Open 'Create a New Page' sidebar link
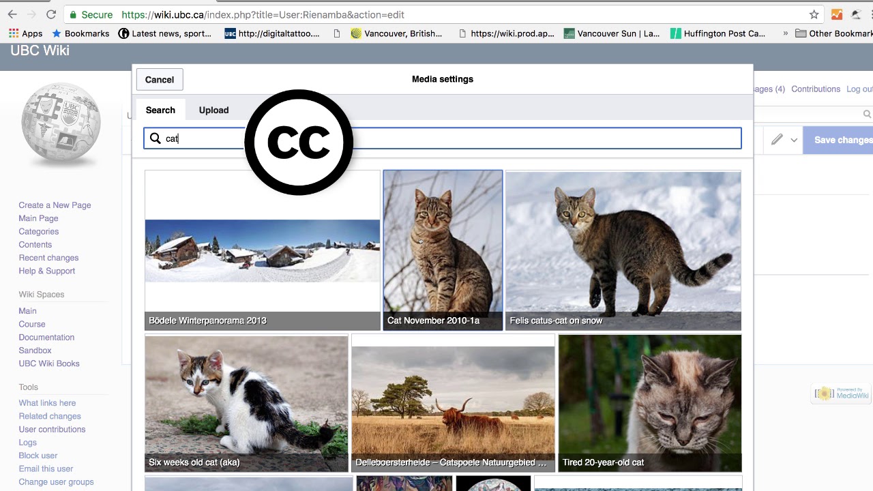873x491 pixels. pyautogui.click(x=55, y=205)
